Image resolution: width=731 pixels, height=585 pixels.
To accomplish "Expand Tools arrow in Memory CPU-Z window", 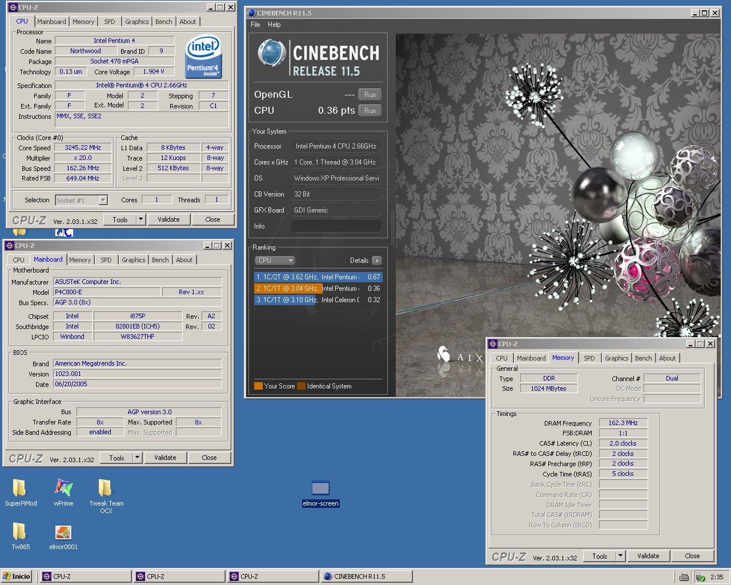I will [620, 556].
